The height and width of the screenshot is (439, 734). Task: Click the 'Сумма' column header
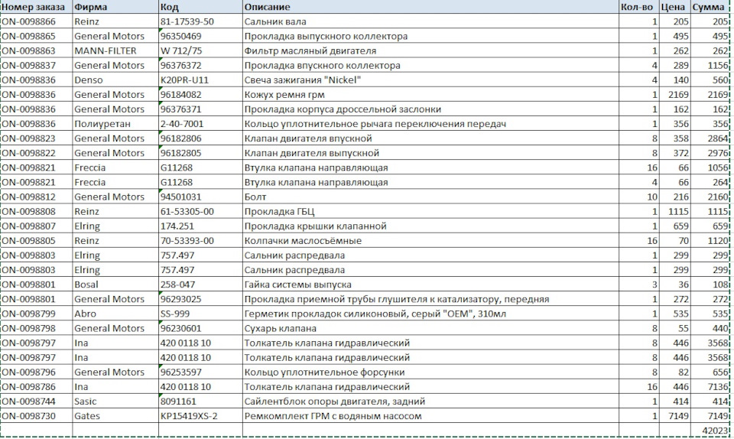click(710, 7)
